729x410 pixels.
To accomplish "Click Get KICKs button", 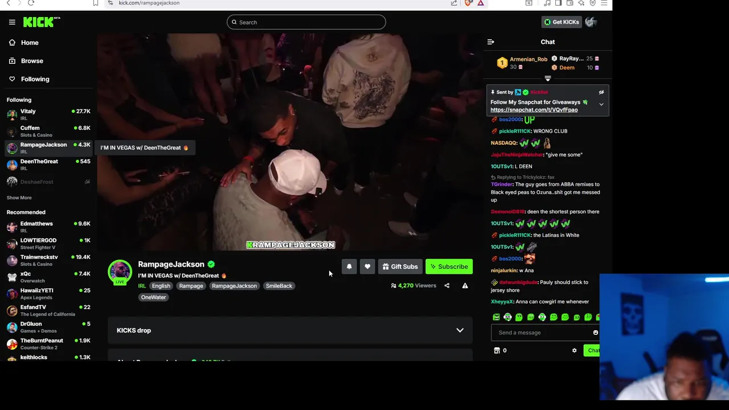I will pos(561,22).
